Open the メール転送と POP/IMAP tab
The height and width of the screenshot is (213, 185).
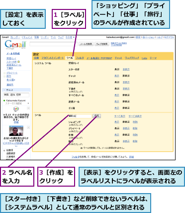(99, 58)
